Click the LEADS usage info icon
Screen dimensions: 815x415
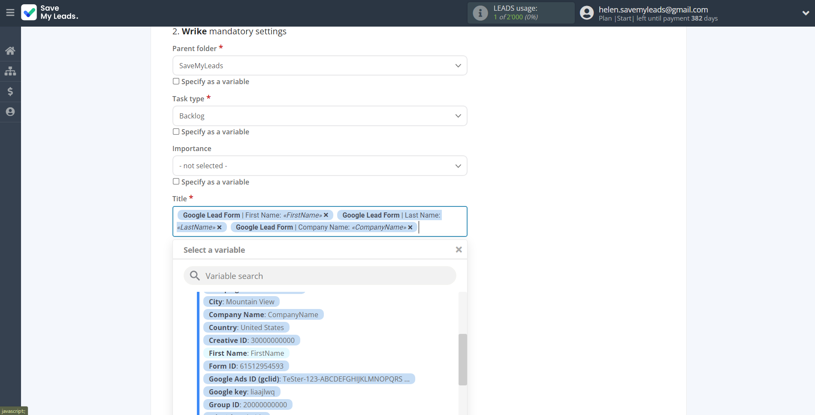[x=480, y=13]
